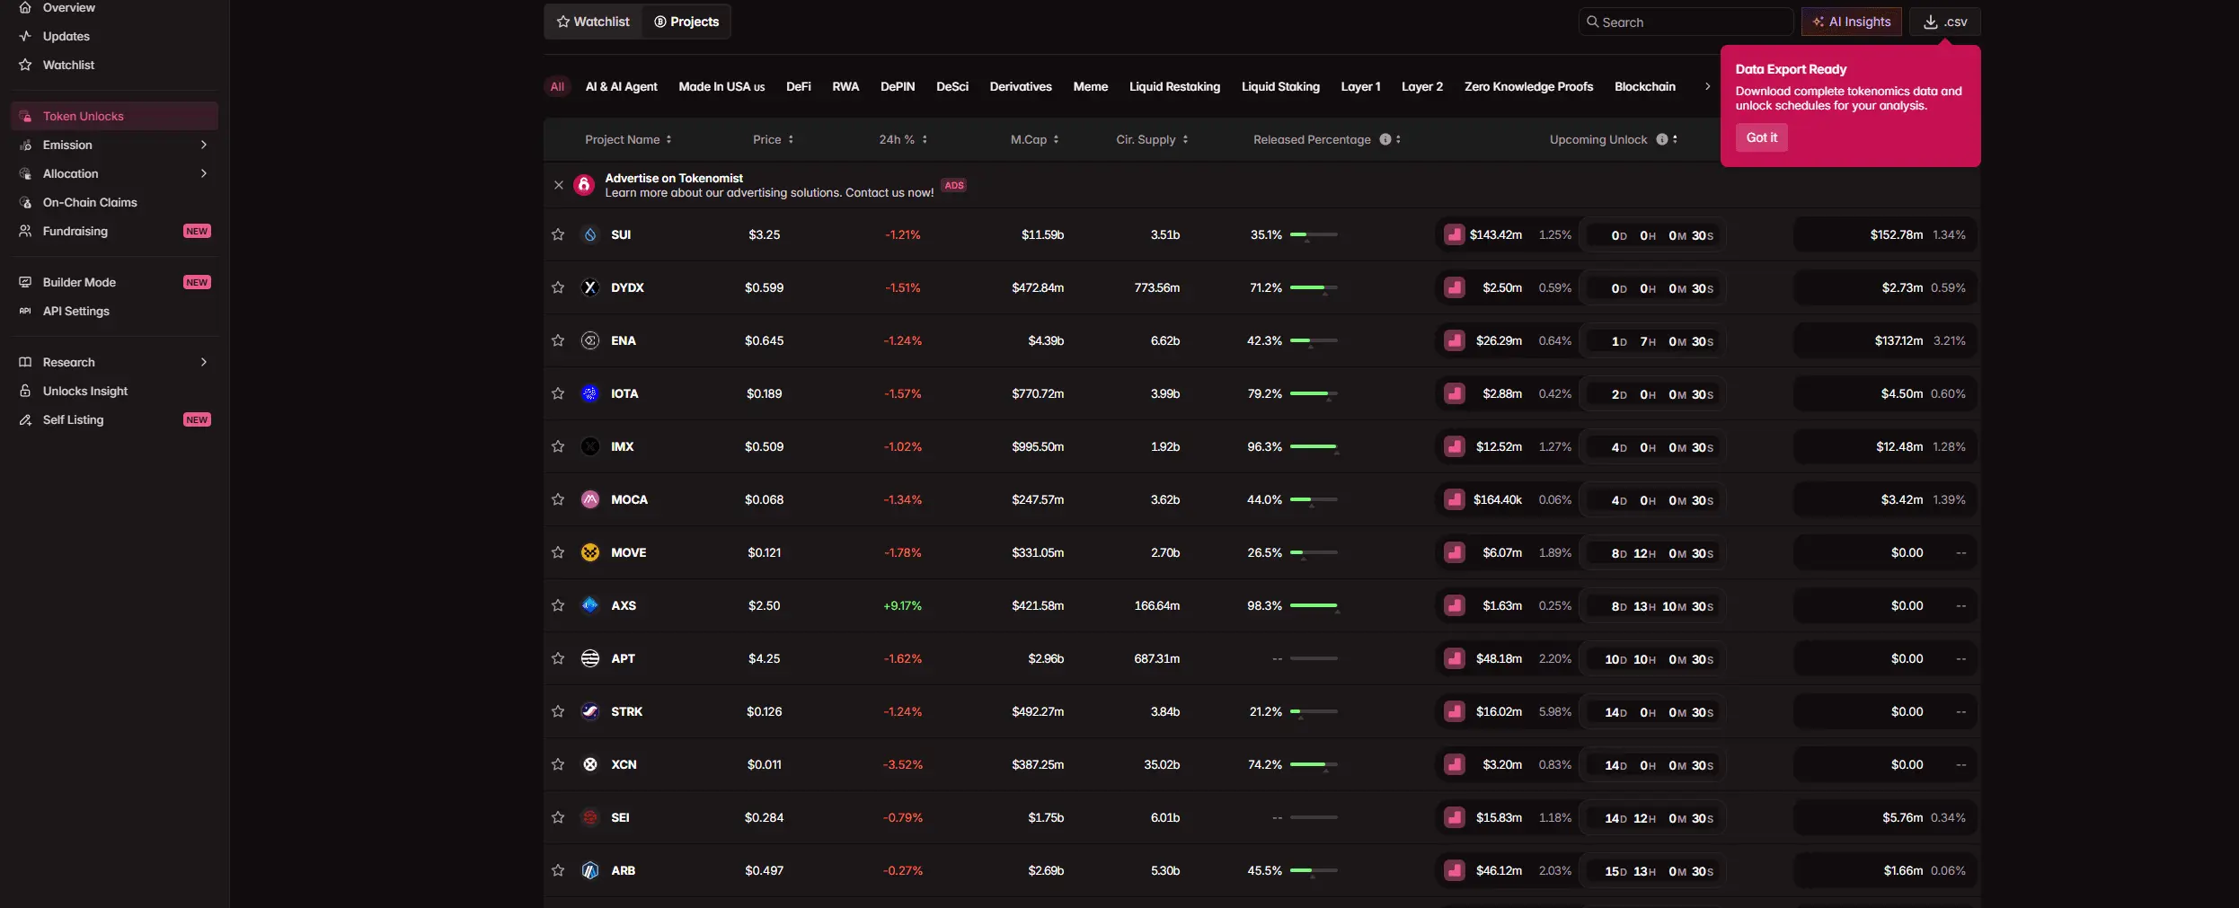Viewport: 2239px width, 908px height.
Task: Favorite IMX with its star
Action: tap(558, 446)
